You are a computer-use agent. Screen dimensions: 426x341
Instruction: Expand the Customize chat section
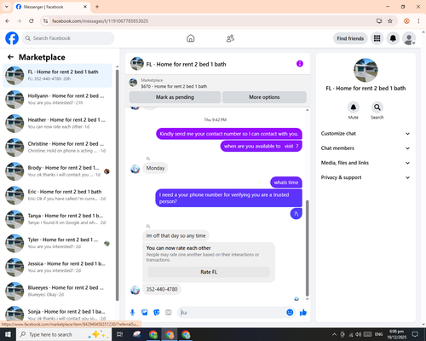click(x=366, y=134)
